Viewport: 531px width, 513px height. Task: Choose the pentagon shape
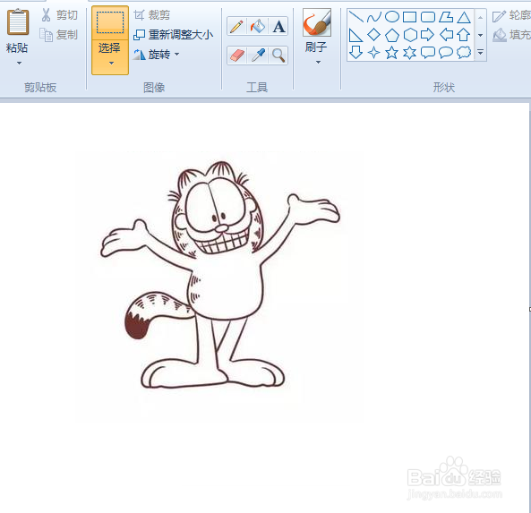point(392,35)
